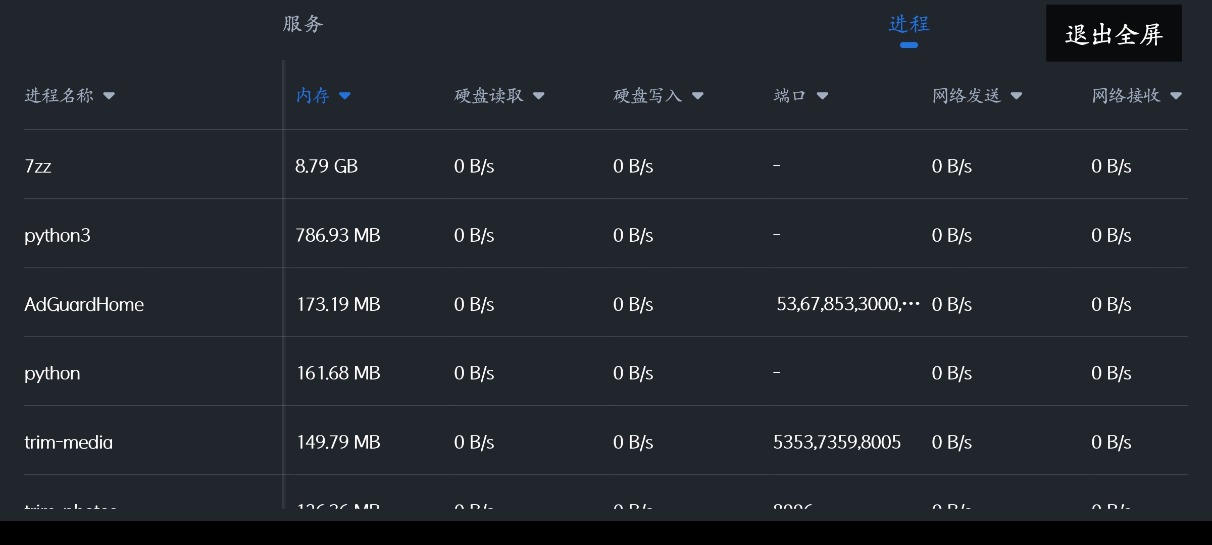Click the 786.93 MB memory value

(337, 235)
